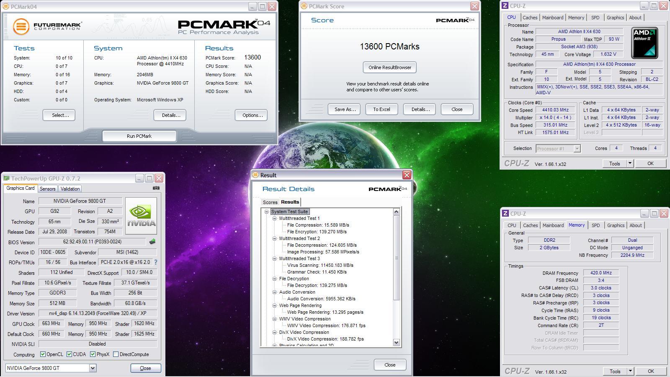Collapse the Multithreaded Test 1 node
The height and width of the screenshot is (377, 670).
275,218
